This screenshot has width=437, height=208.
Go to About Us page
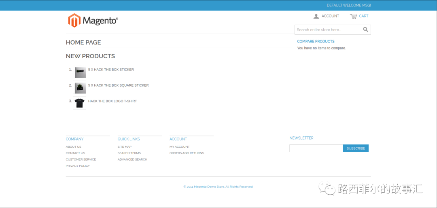point(74,146)
